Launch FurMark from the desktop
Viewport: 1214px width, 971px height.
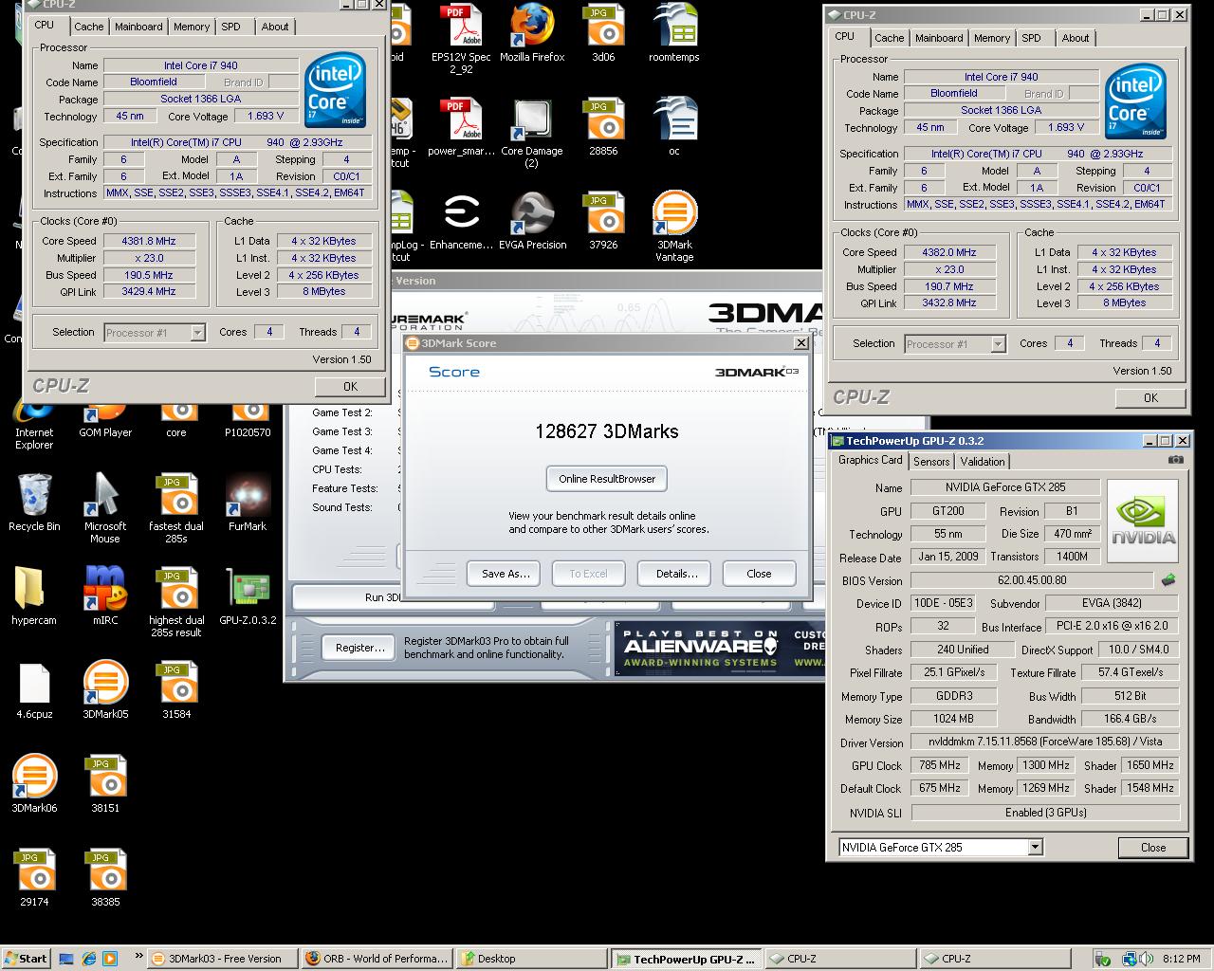click(x=248, y=503)
